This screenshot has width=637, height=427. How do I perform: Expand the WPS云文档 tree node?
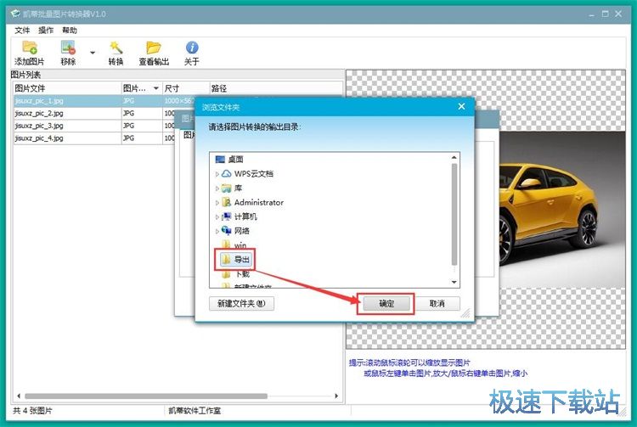pos(217,174)
